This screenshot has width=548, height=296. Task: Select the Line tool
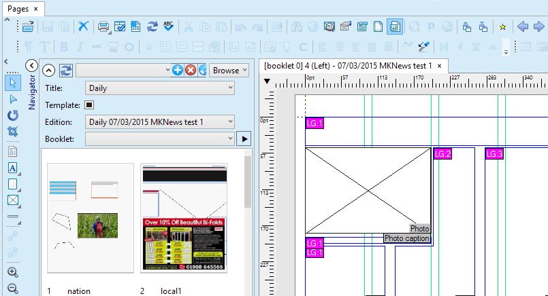(13, 217)
